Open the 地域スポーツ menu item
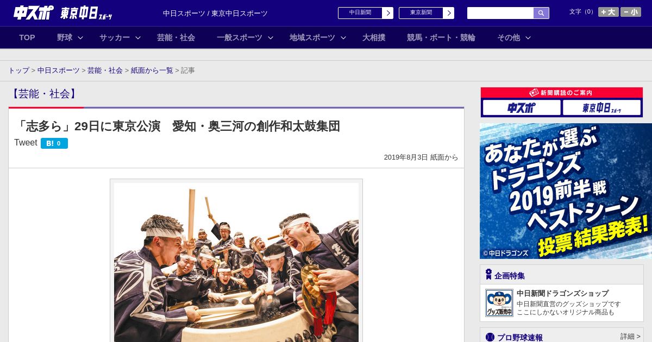The width and height of the screenshot is (652, 342). [312, 37]
